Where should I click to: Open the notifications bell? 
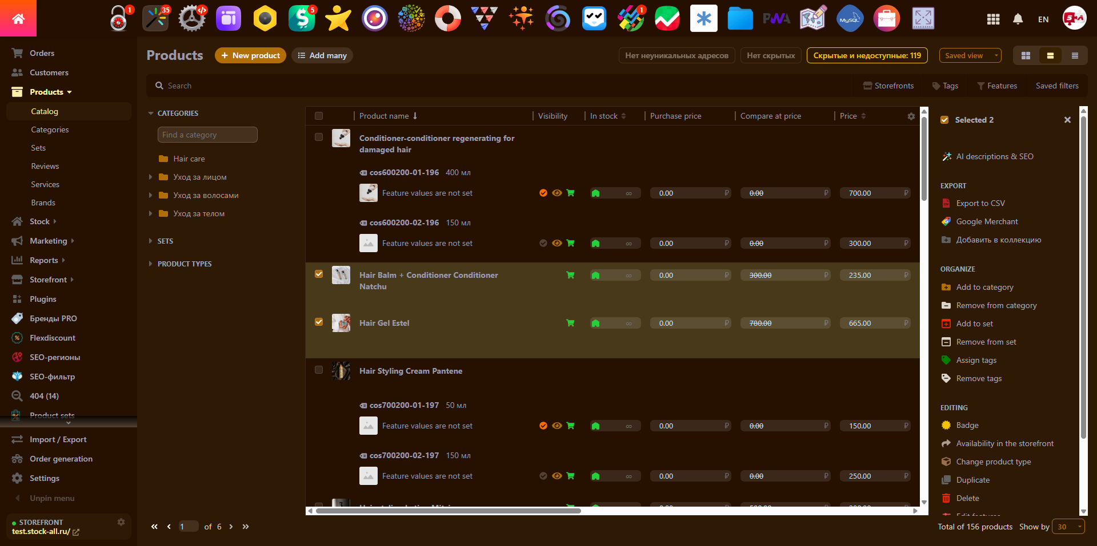click(x=1018, y=19)
